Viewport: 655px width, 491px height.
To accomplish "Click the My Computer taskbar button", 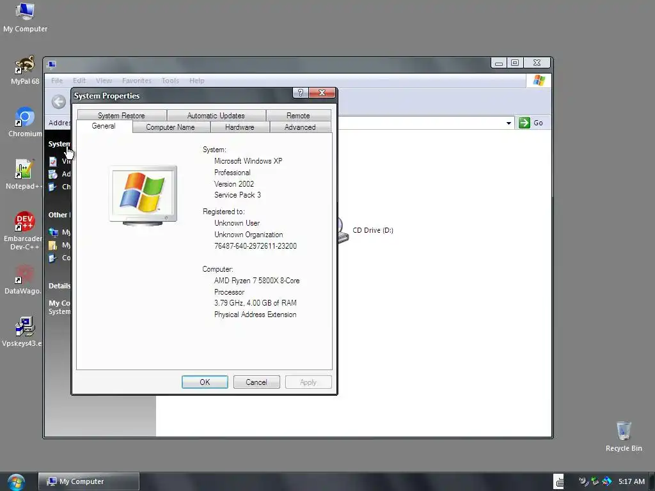I will [88, 481].
